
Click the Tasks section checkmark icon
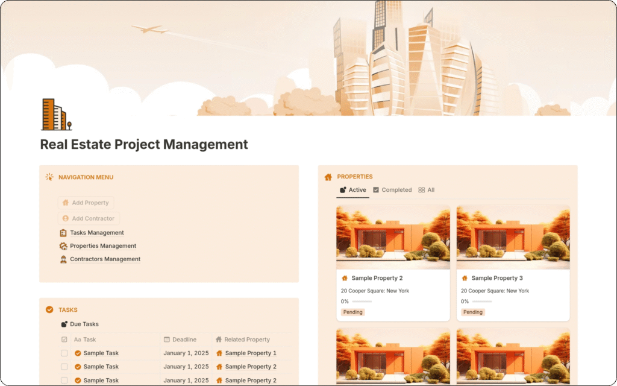pos(49,310)
